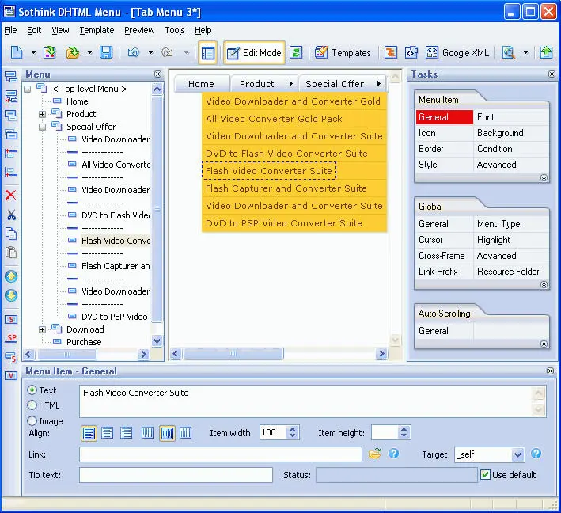Select center text alignment icon
Viewport: 561px width, 513px height.
[108, 433]
